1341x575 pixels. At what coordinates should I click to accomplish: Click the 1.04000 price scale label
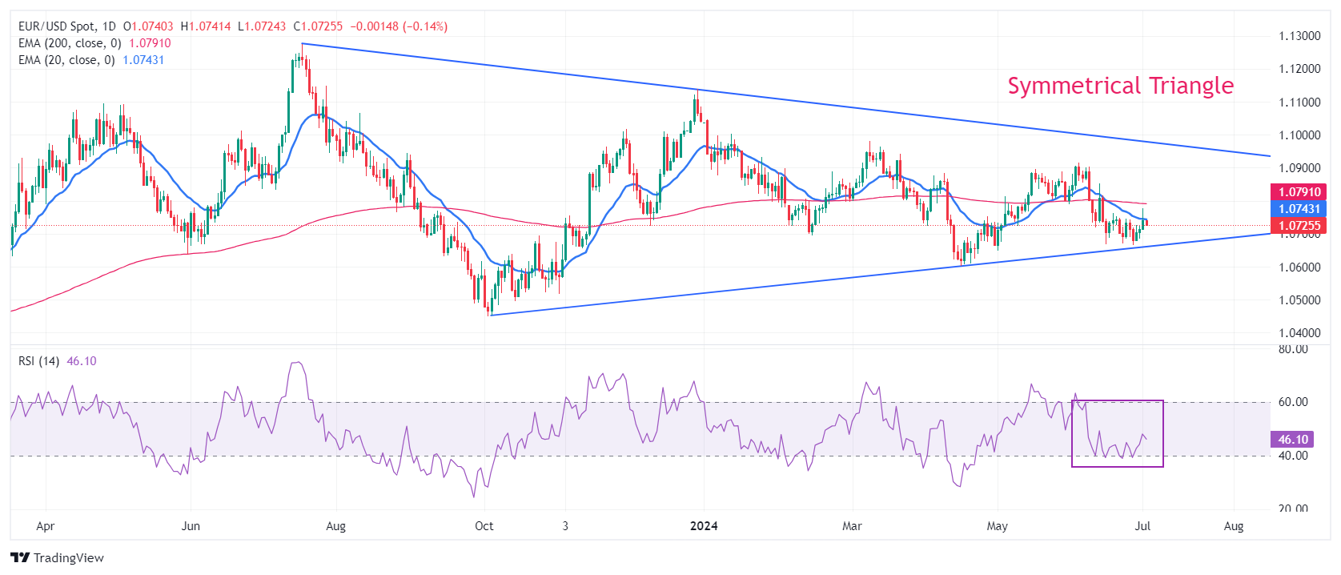[x=1299, y=333]
